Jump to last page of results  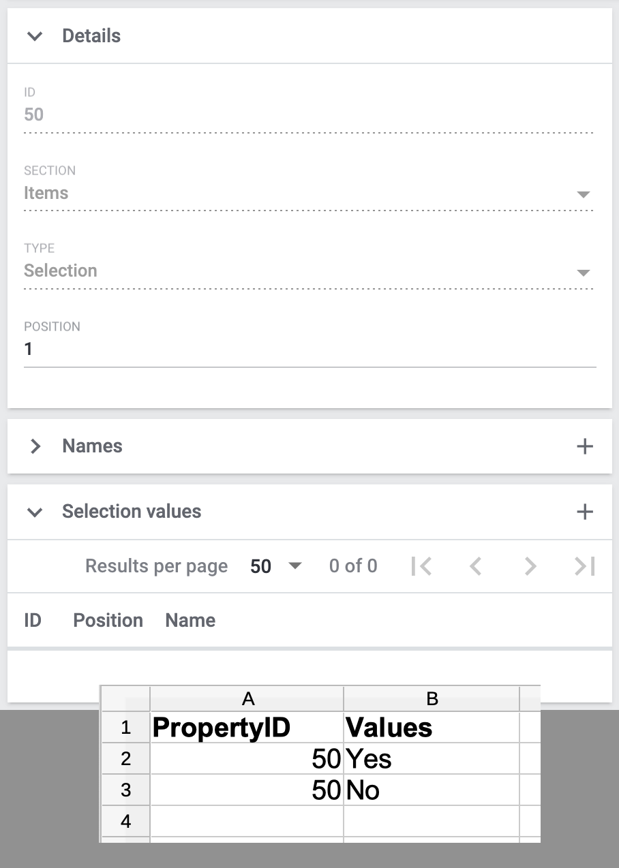584,566
